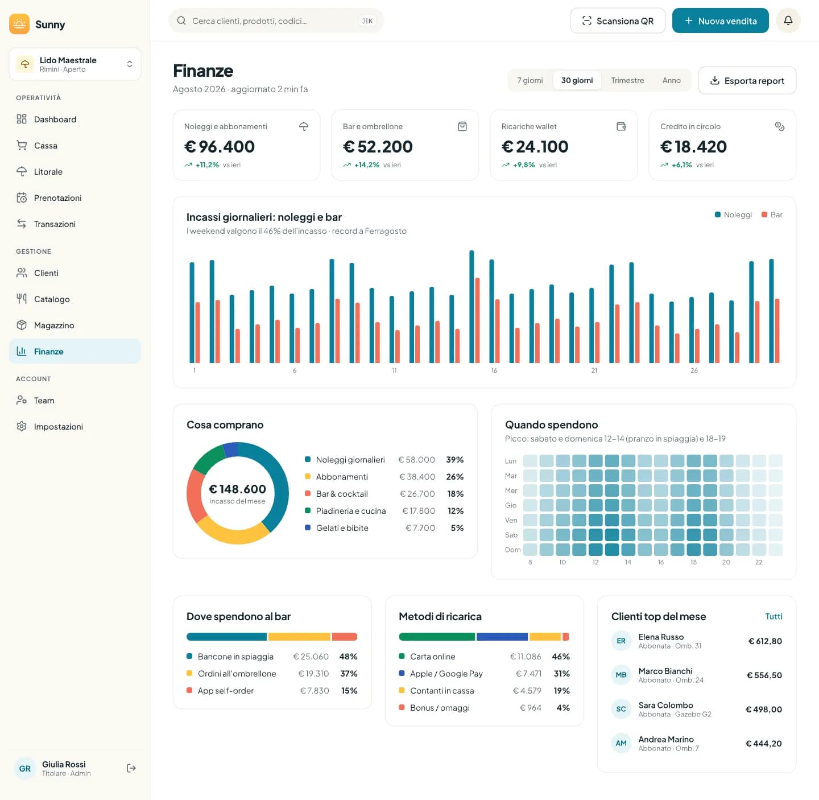
Task: Click the € 96.400 value
Action: point(220,146)
